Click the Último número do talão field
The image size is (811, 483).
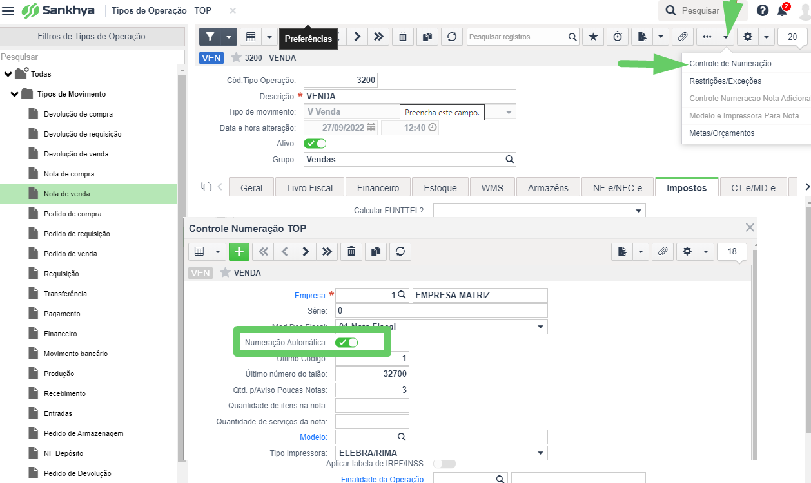click(x=372, y=374)
